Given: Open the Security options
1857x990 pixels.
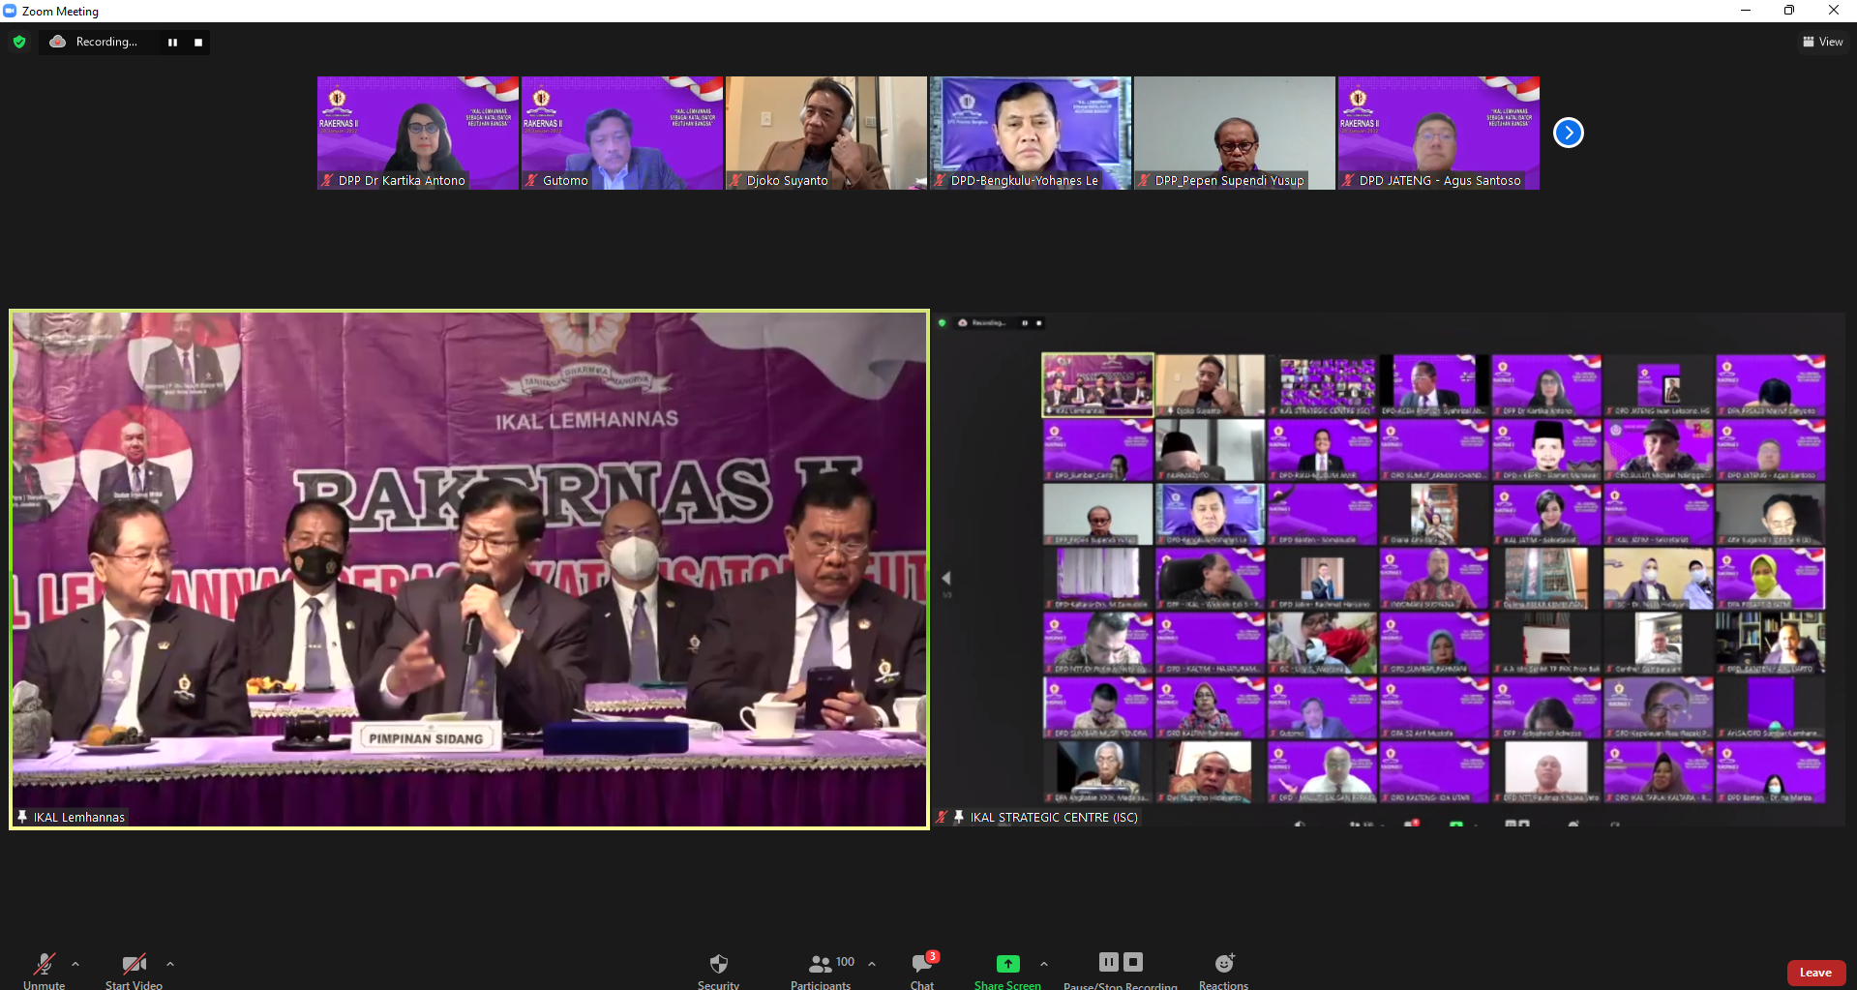Looking at the screenshot, I should coord(718,969).
